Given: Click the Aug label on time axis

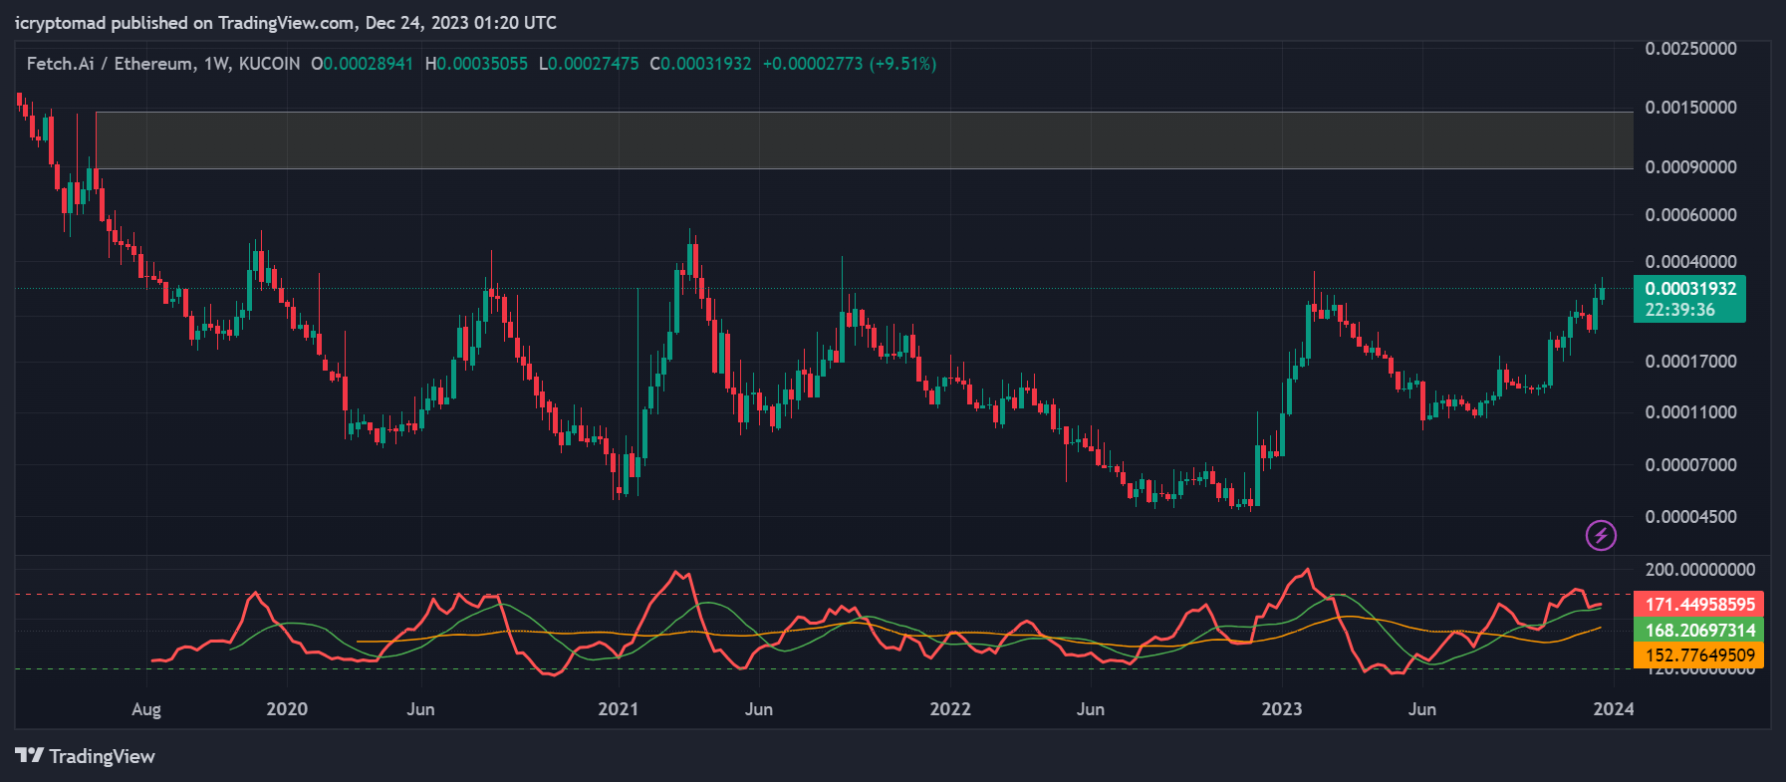Looking at the screenshot, I should pyautogui.click(x=146, y=709).
